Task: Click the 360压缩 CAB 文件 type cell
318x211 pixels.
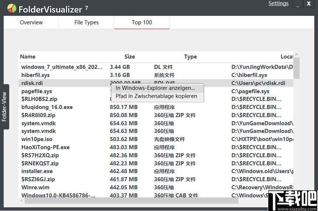Action: click(x=176, y=195)
